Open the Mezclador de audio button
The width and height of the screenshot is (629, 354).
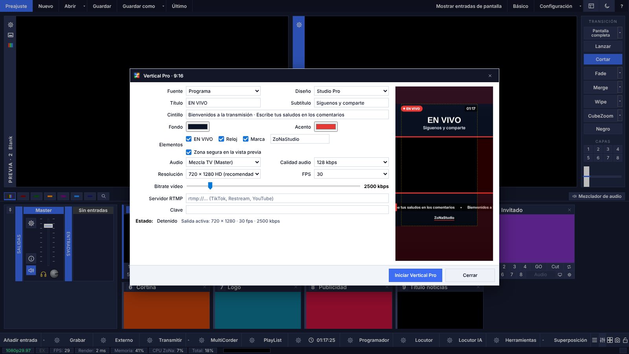597,196
